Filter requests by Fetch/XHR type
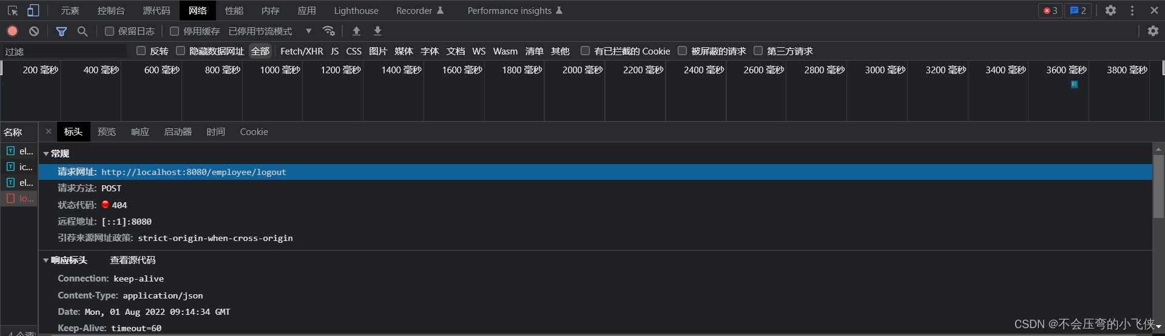Viewport: 1165px width, 336px height. pyautogui.click(x=302, y=51)
